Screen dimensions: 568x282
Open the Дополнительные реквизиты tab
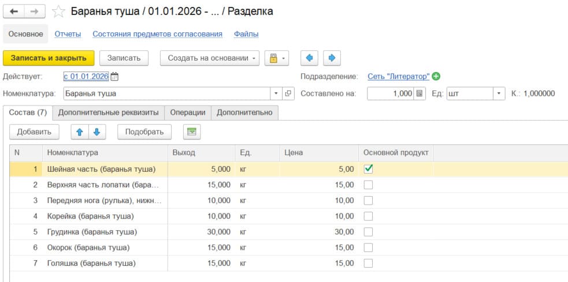click(108, 112)
